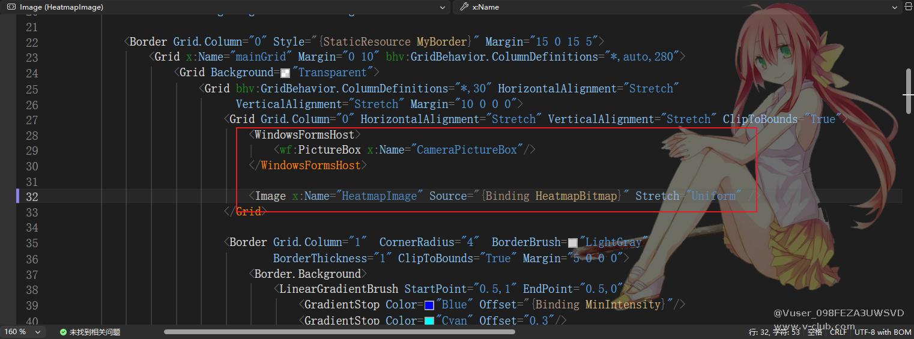The height and width of the screenshot is (339, 914).
Task: Click the HeatmapBitmap binding text on line 32
Action: point(577,196)
